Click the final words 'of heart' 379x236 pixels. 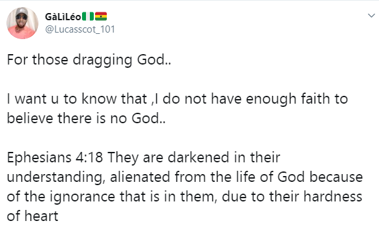tap(33, 216)
